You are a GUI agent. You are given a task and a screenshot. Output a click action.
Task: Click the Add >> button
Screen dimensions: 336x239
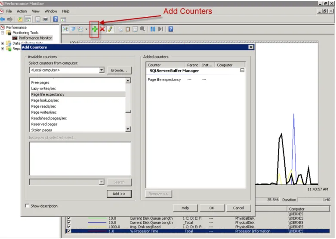pyautogui.click(x=119, y=194)
